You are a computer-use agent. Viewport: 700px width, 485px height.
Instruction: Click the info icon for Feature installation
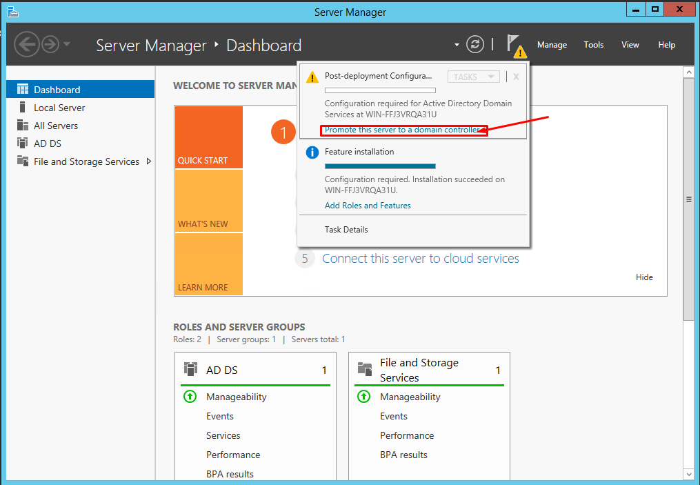312,152
